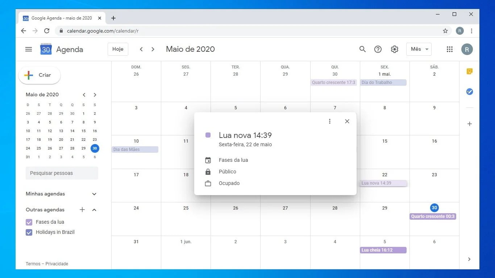Click the Pesquisar pessoas field

tap(62, 173)
